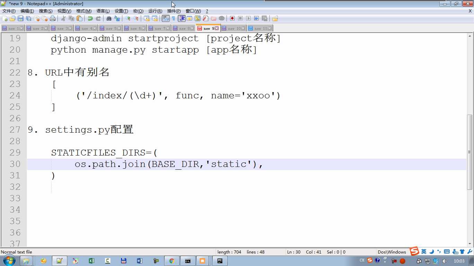474x266 pixels.
Task: Click the Close All toolbar icon
Action: pos(45,18)
